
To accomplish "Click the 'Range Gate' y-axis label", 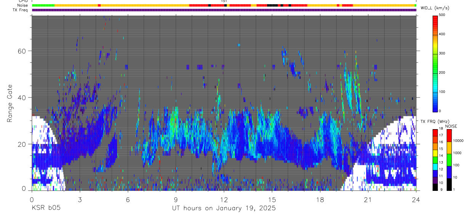I will point(10,103).
